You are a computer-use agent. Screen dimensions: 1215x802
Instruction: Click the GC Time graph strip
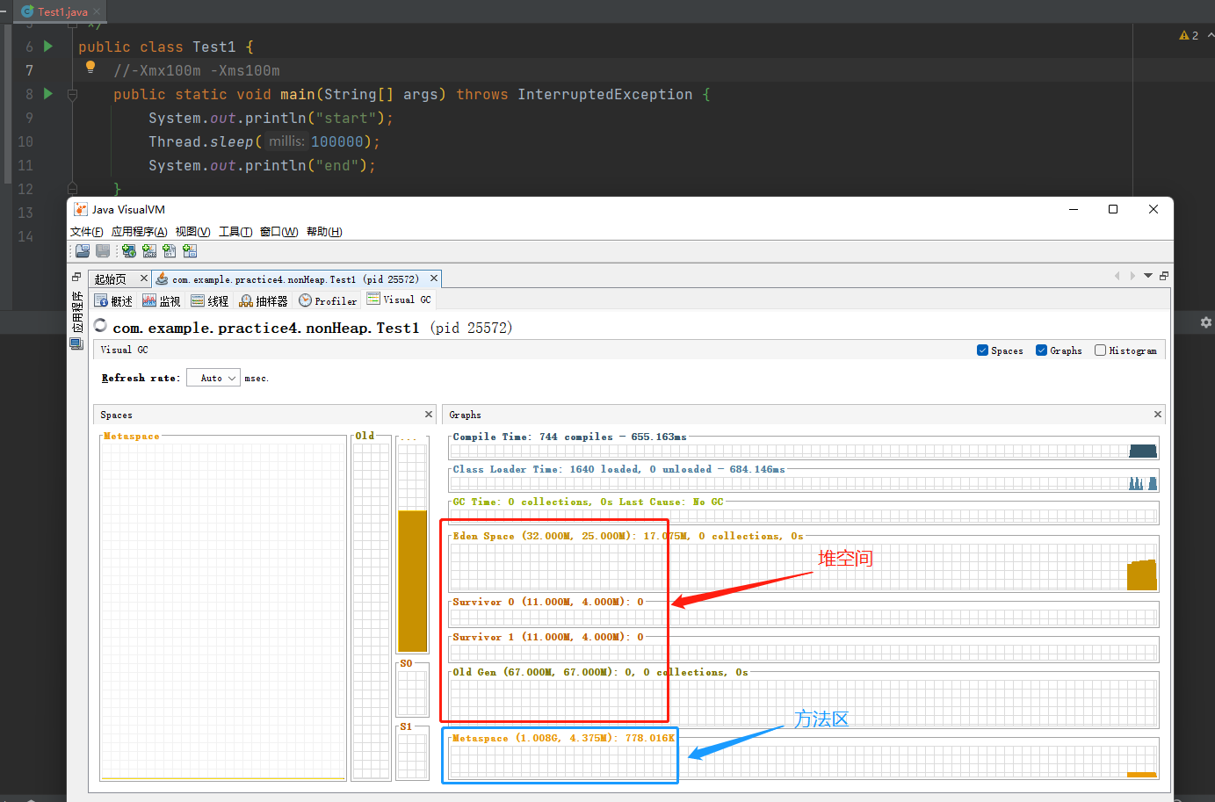click(804, 515)
